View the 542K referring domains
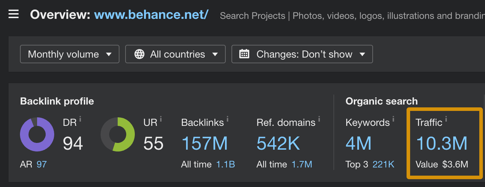Viewport: 485px width, 187px height. point(278,143)
